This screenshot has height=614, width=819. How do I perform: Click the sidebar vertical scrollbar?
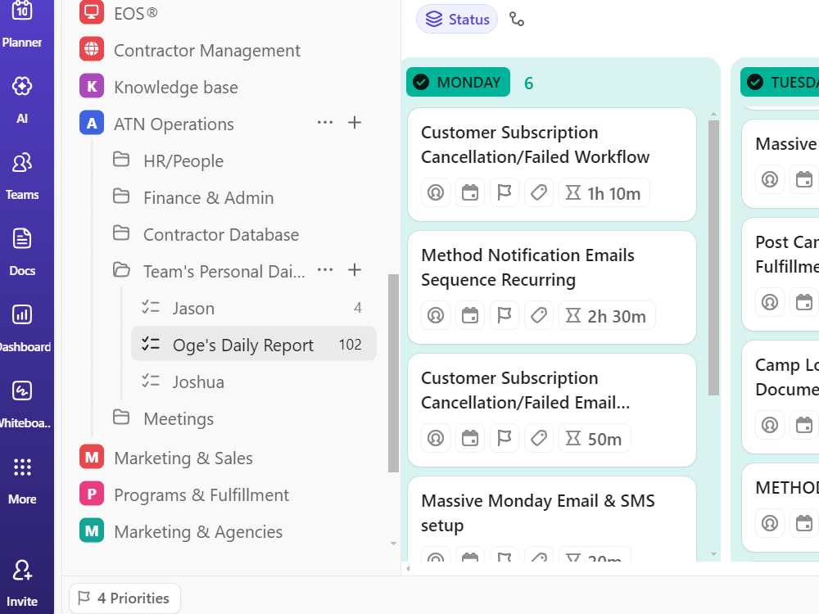pos(393,372)
